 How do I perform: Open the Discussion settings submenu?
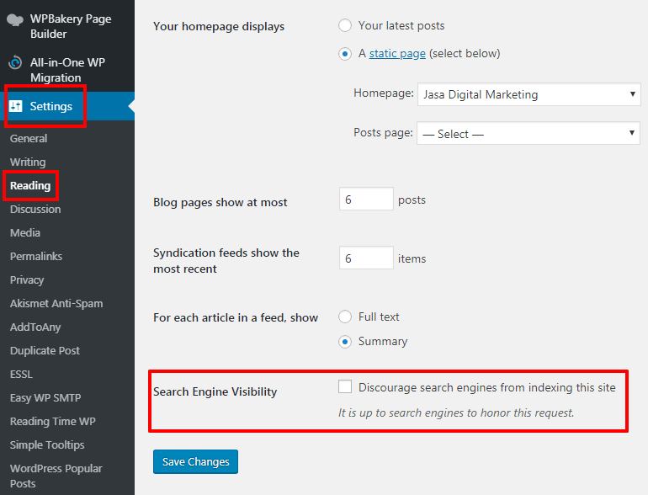click(35, 210)
